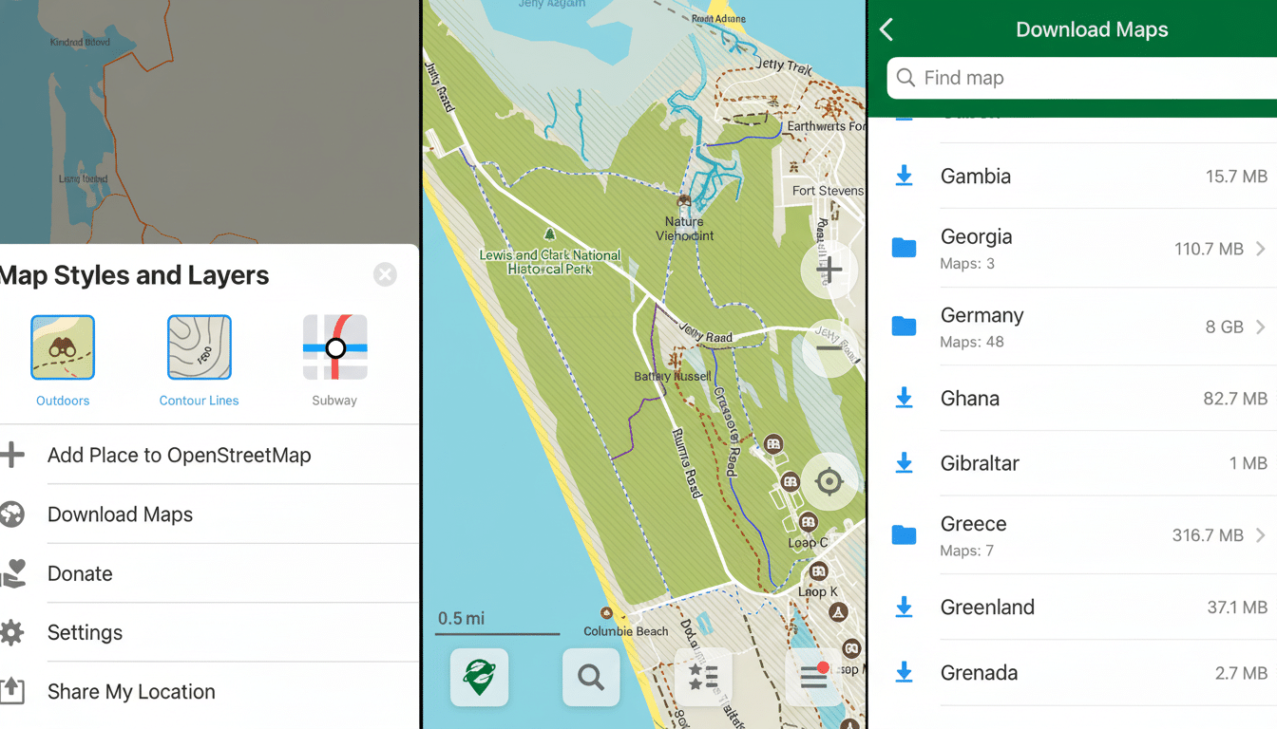Select Share My Location
Viewport: 1277px width, 729px height.
[x=130, y=691]
